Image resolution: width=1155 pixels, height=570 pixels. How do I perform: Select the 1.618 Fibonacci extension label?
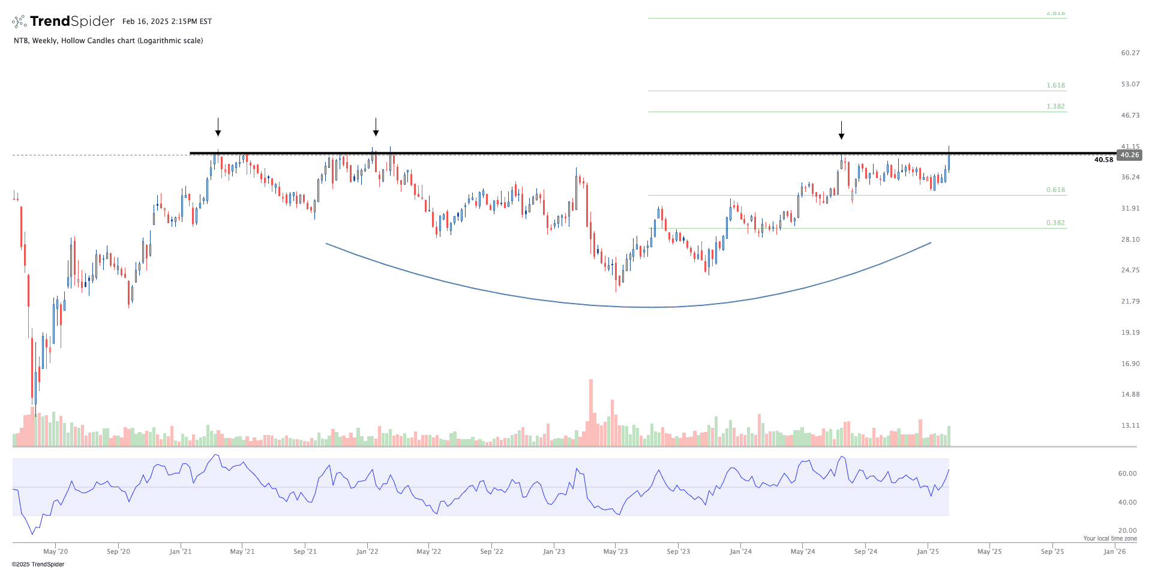click(x=1055, y=85)
